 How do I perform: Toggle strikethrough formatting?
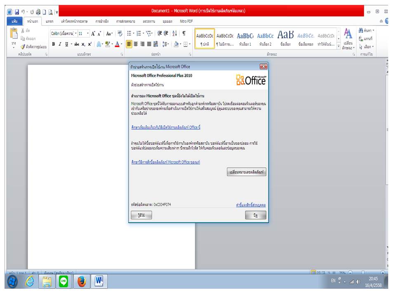click(x=77, y=44)
